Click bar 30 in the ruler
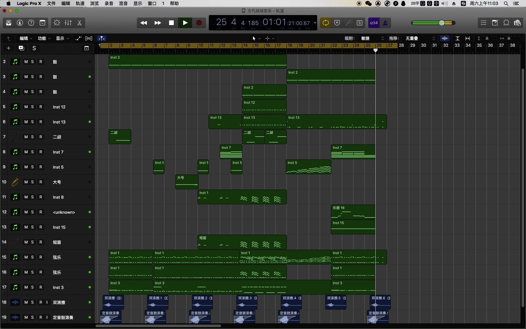Viewport: 526px width, 329px height. [x=424, y=45]
